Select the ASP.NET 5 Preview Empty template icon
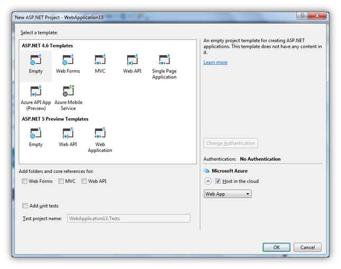 [36, 133]
